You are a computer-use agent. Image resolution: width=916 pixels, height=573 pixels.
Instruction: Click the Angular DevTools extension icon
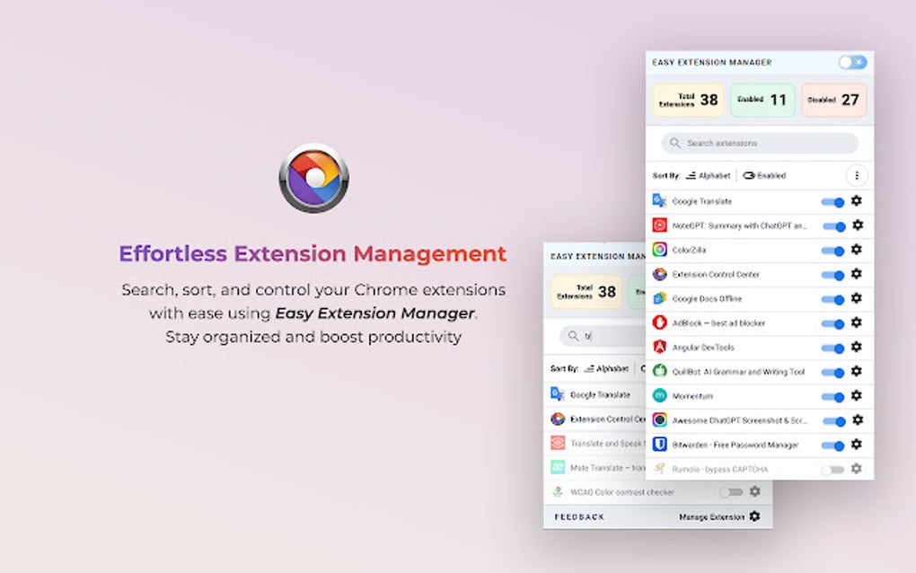point(659,347)
